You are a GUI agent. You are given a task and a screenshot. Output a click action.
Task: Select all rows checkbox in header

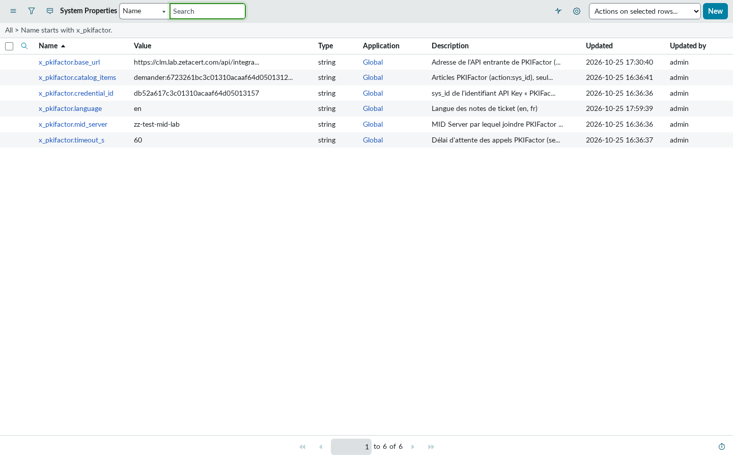(9, 46)
